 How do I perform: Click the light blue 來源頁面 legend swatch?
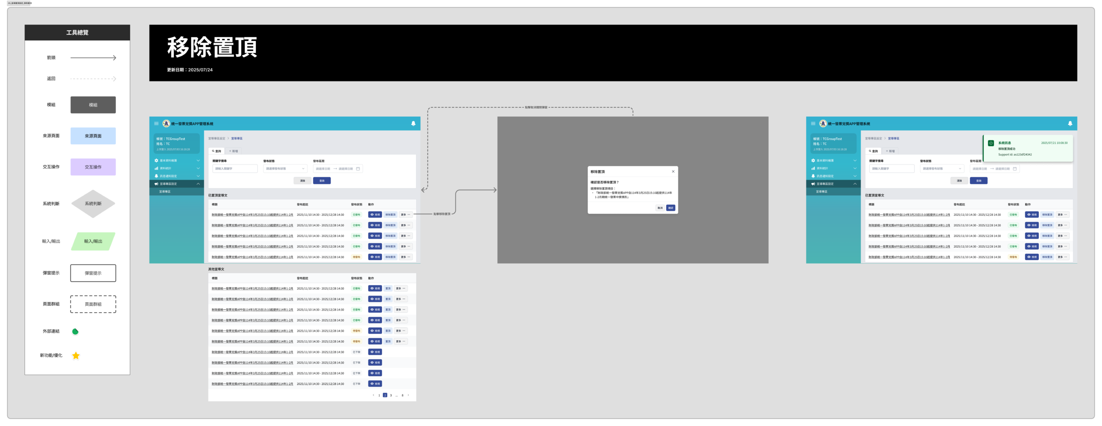[93, 136]
